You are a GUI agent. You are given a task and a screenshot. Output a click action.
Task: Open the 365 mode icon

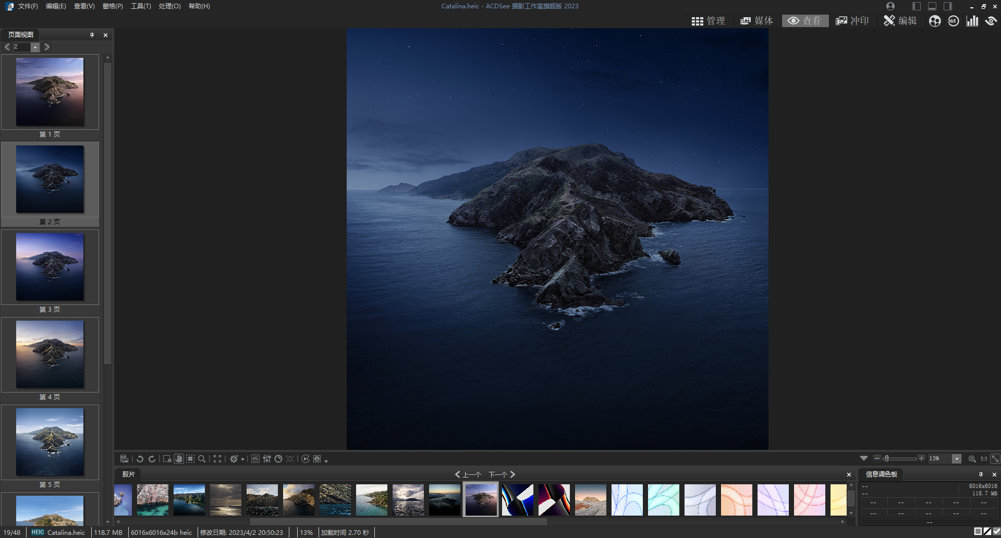coord(953,21)
